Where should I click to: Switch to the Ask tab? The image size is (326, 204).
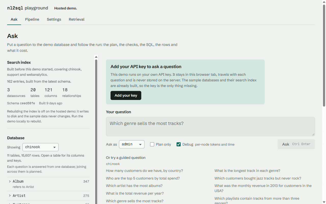[x=14, y=19]
